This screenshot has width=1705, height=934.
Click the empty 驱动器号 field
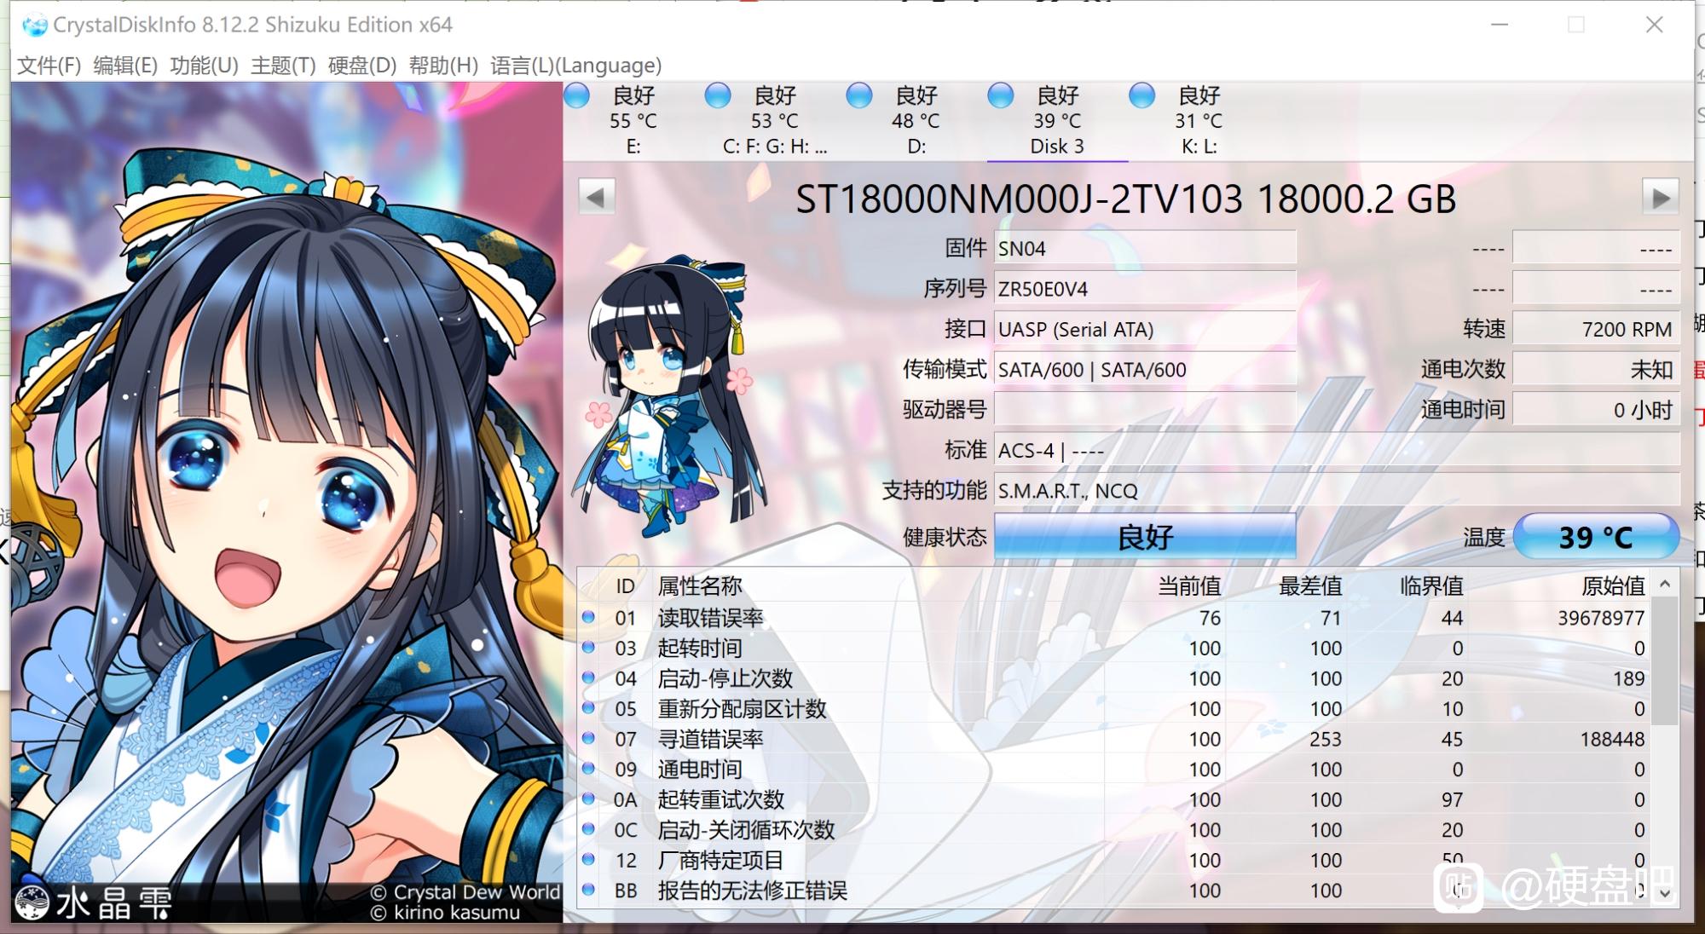[x=1145, y=410]
